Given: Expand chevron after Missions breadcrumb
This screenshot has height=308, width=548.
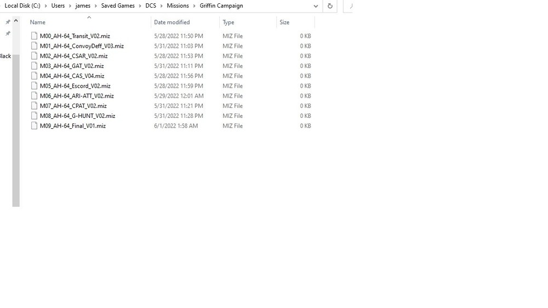Looking at the screenshot, I should tap(195, 6).
